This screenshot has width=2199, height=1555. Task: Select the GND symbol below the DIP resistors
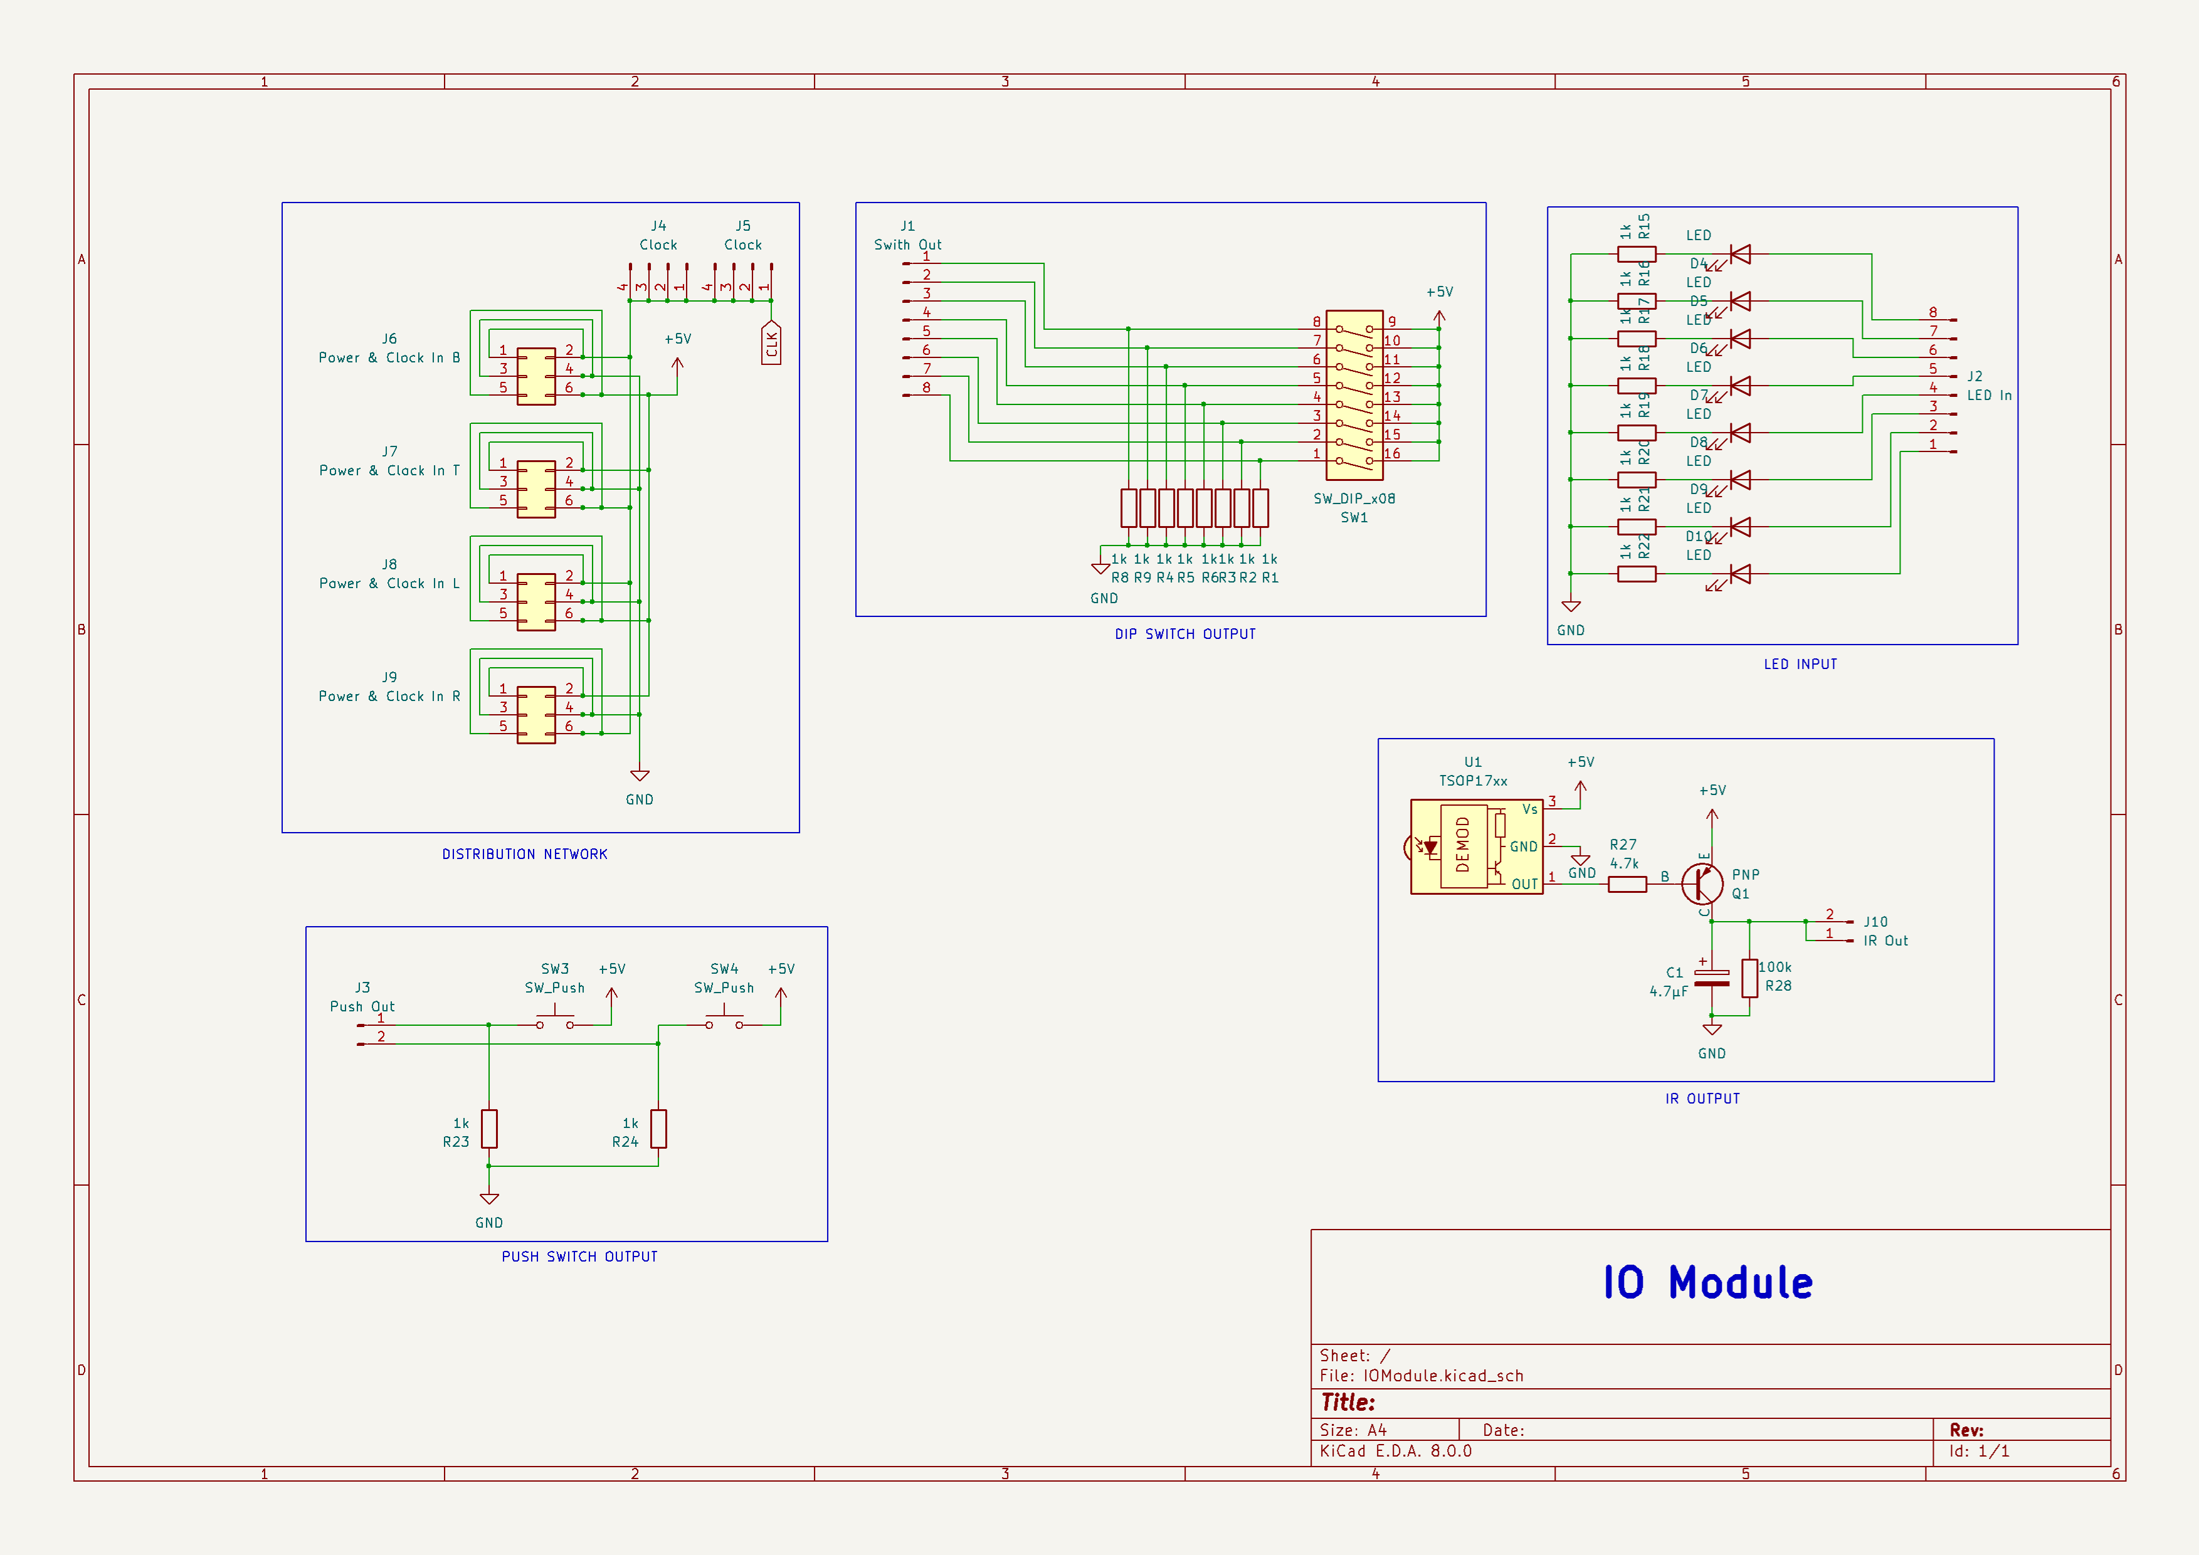[x=1100, y=568]
